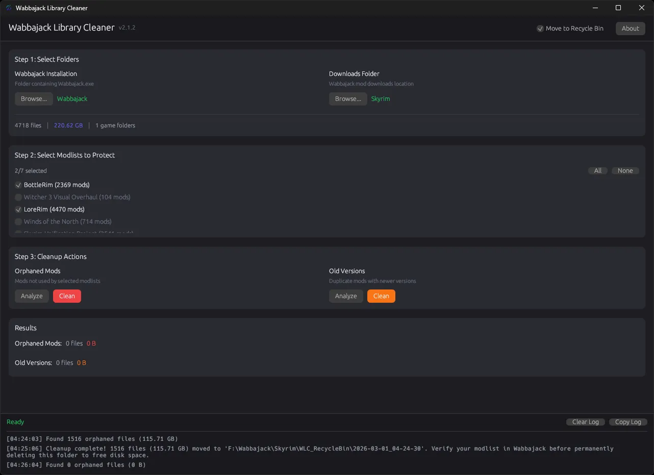The image size is (654, 475).
Task: Open the About dialog
Action: coord(630,29)
